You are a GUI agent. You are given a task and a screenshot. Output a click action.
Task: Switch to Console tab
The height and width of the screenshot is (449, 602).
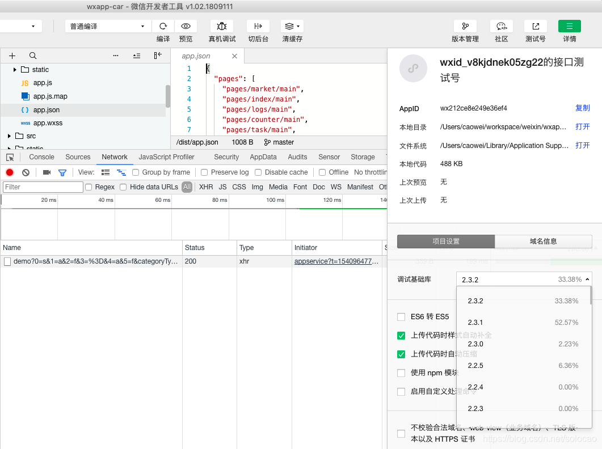pos(41,157)
